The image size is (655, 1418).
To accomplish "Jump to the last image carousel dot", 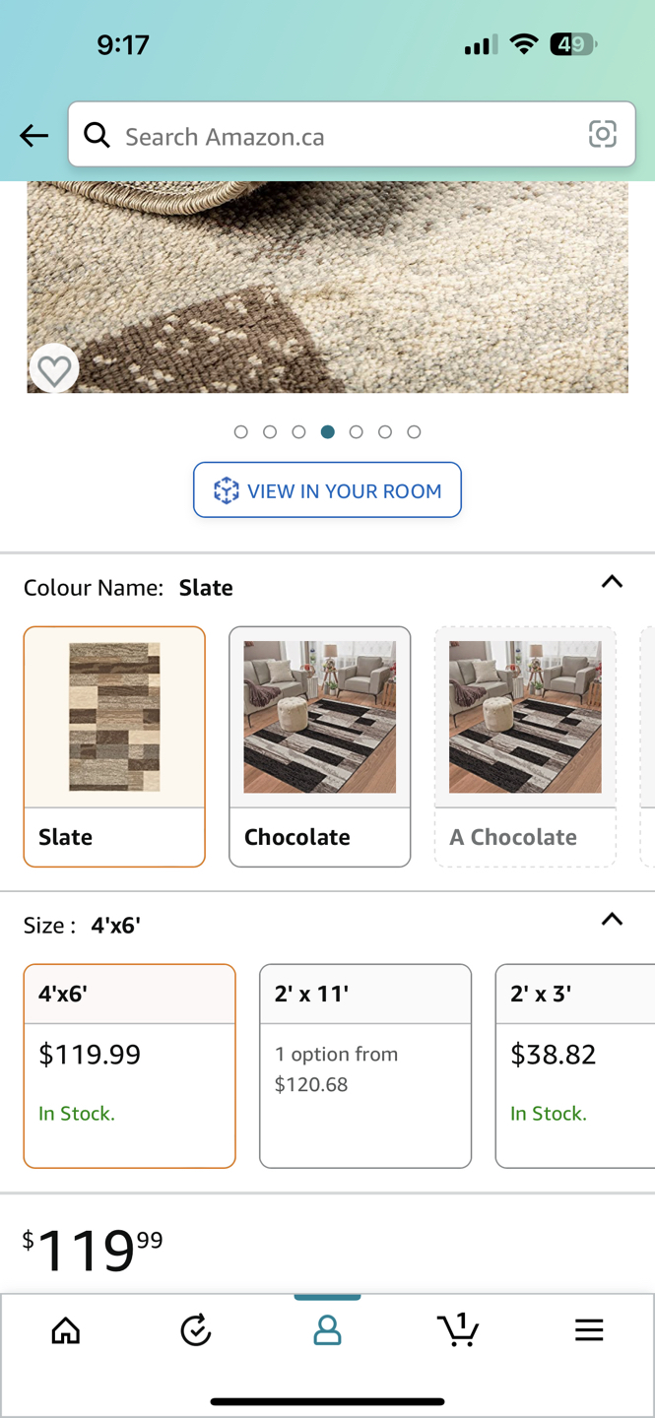I will click(x=414, y=432).
